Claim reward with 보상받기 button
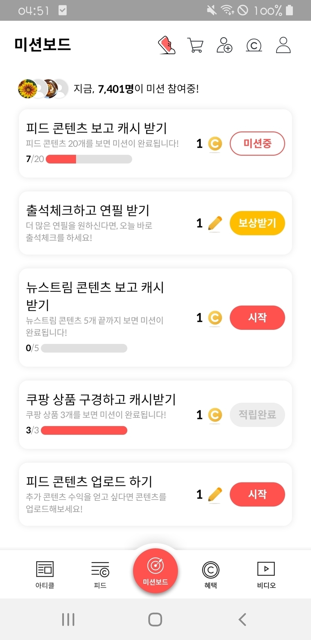Viewport: 311px width, 640px height. pyautogui.click(x=257, y=223)
